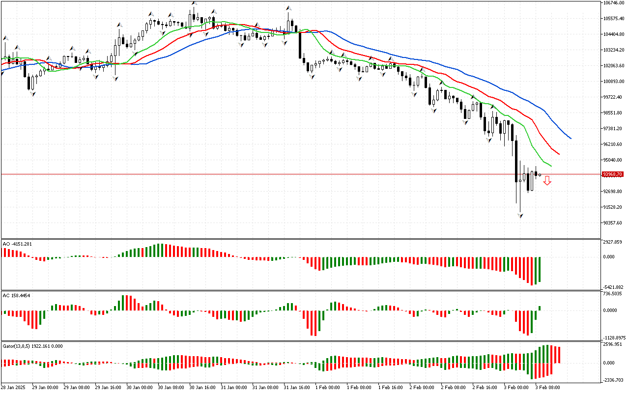Click the 99722.40 price scale value
Screen dimensions: 629x393
612,97
